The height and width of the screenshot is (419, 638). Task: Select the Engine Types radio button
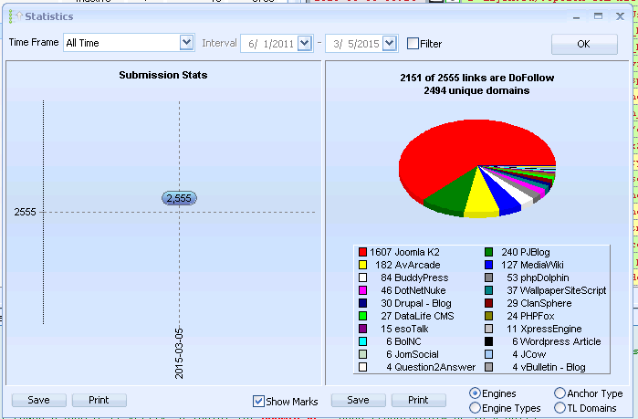(475, 408)
